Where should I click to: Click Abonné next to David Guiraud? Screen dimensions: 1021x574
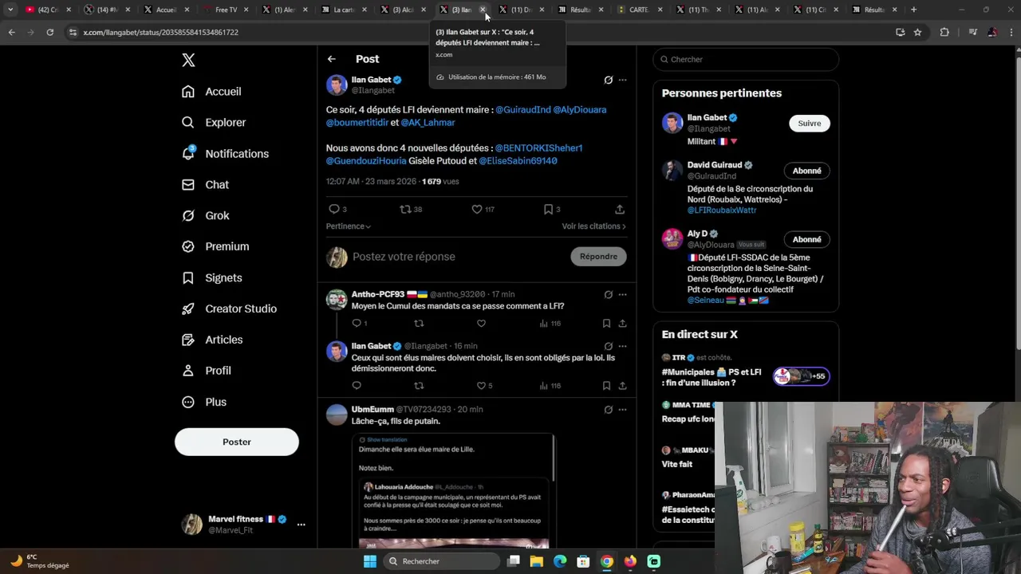807,171
